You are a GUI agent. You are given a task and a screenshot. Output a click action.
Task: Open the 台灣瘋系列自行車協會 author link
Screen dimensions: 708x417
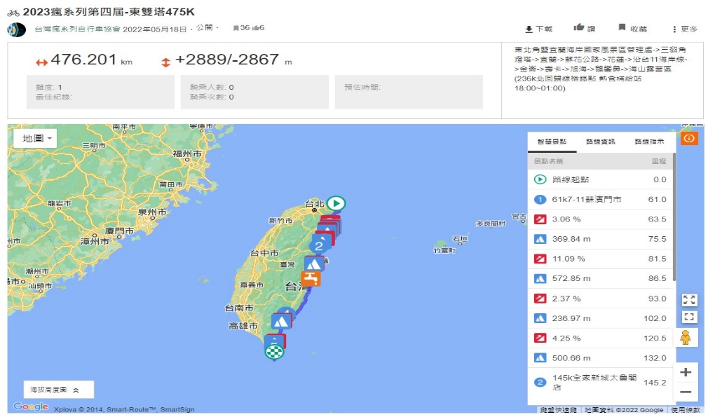pyautogui.click(x=78, y=29)
